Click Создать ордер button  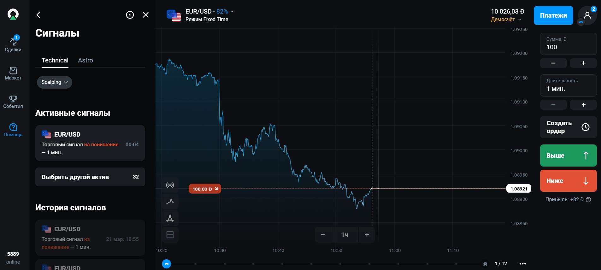pyautogui.click(x=569, y=127)
